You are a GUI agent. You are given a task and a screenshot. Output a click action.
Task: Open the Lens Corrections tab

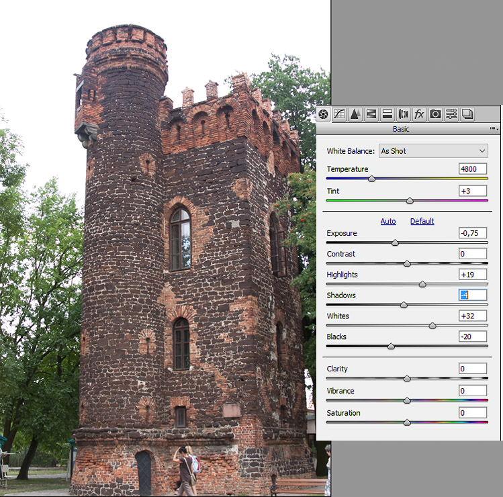[404, 114]
